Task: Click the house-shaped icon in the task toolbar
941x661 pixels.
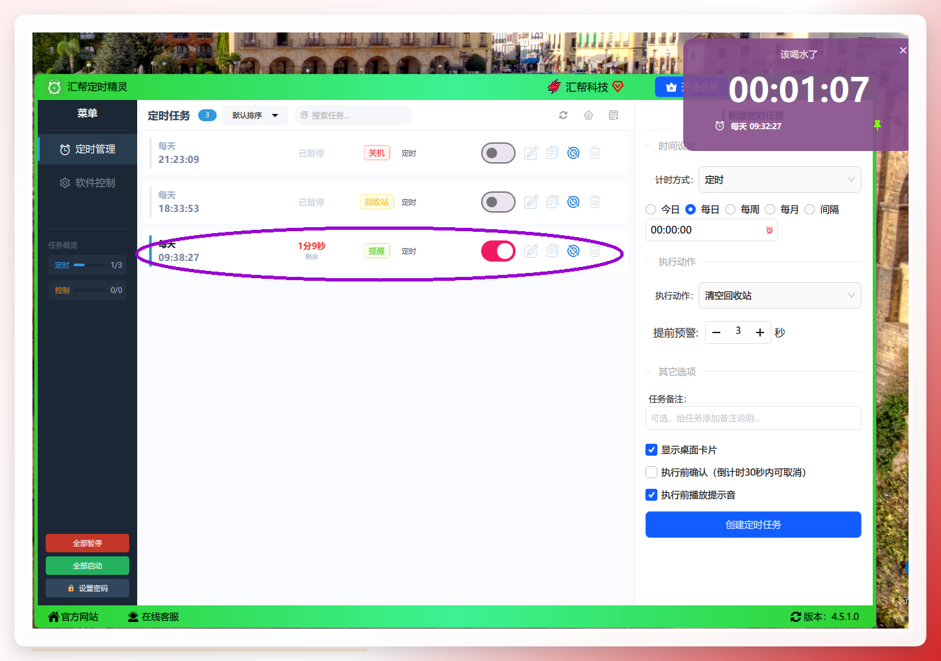Action: pyautogui.click(x=588, y=115)
